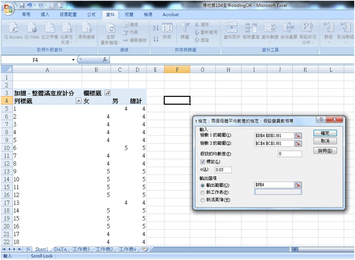Click the dialog help question mark button
355x260 pixels.
(321, 119)
